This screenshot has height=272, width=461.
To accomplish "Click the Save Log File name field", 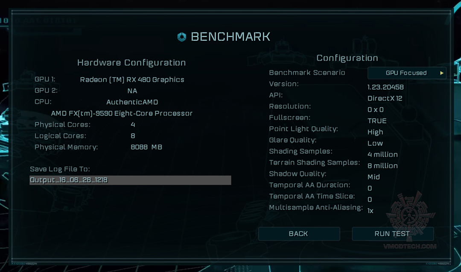I will (x=130, y=180).
